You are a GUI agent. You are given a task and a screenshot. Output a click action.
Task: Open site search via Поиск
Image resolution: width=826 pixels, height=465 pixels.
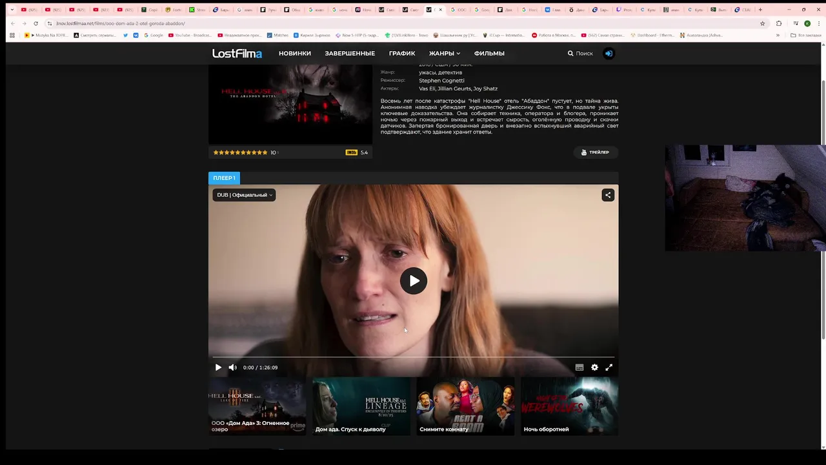(x=580, y=54)
